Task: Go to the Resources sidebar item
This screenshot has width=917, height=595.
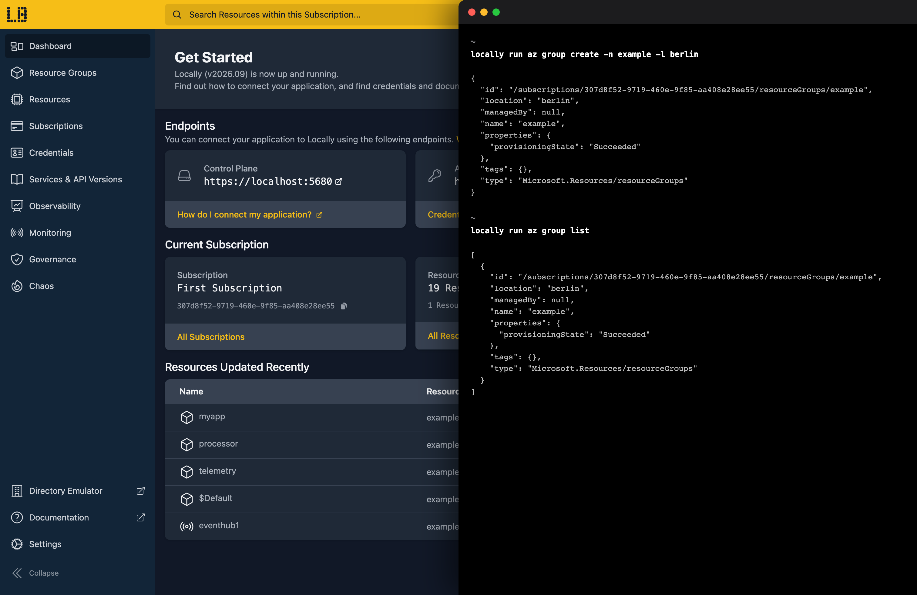Action: (77, 99)
